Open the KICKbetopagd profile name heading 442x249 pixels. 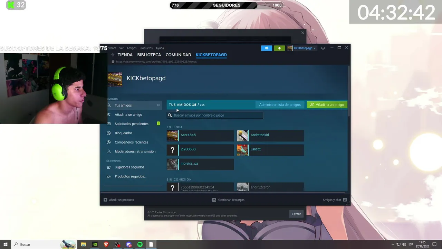[146, 78]
